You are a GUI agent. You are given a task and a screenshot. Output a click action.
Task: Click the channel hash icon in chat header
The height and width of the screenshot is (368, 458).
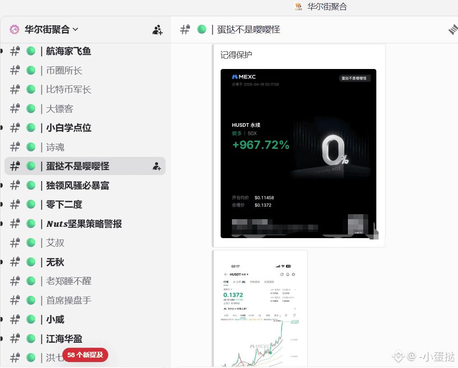click(x=185, y=29)
